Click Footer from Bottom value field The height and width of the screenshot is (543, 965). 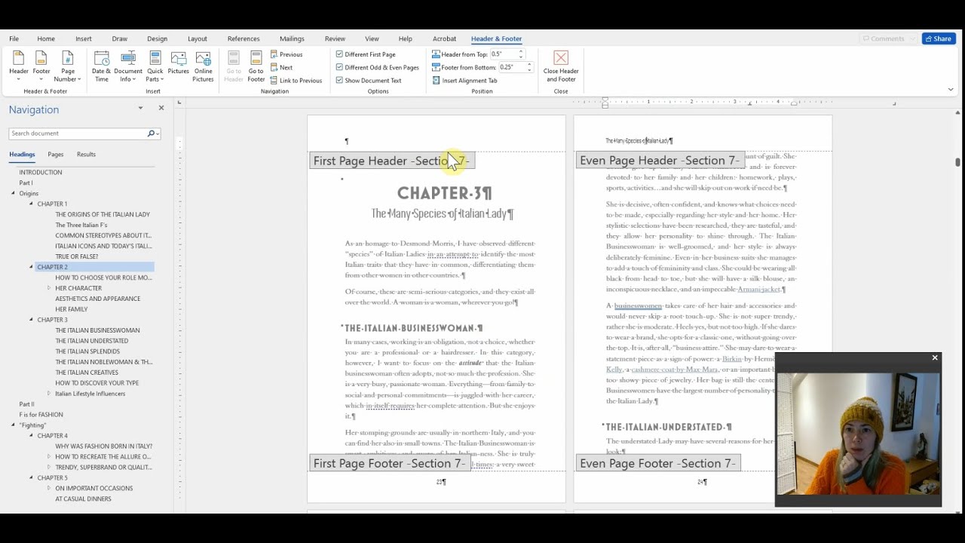(x=511, y=67)
